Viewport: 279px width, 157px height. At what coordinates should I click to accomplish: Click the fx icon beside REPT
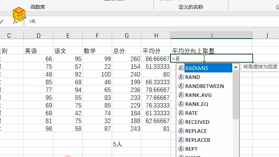coord(181,149)
